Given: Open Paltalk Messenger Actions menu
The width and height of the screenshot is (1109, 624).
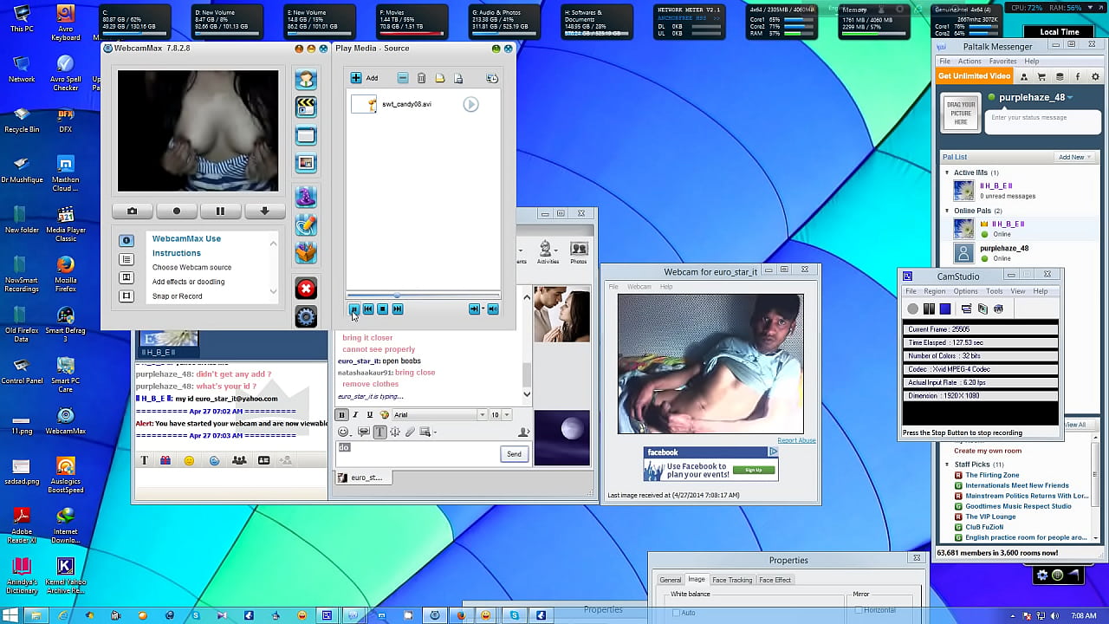Looking at the screenshot, I should coord(970,62).
